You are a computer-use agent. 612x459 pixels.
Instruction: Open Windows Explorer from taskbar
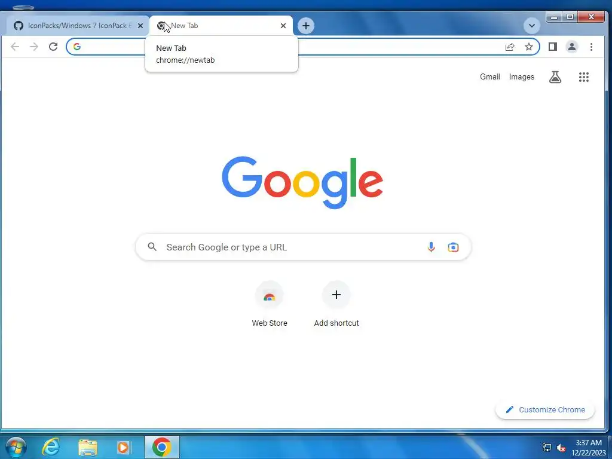(87, 447)
